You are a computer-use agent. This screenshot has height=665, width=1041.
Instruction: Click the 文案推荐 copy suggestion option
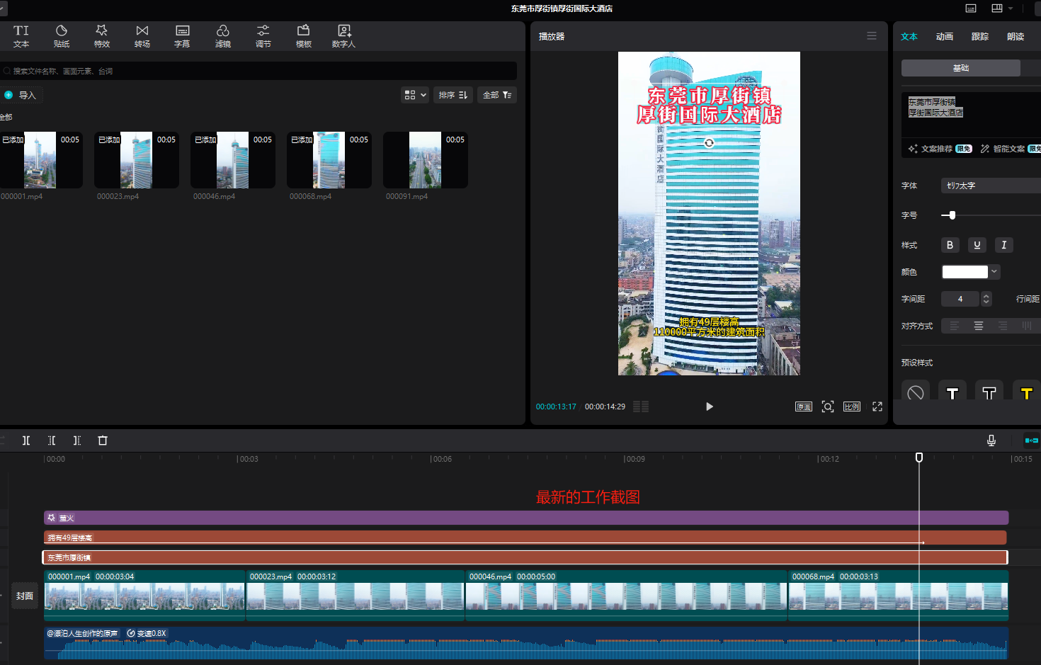(940, 149)
